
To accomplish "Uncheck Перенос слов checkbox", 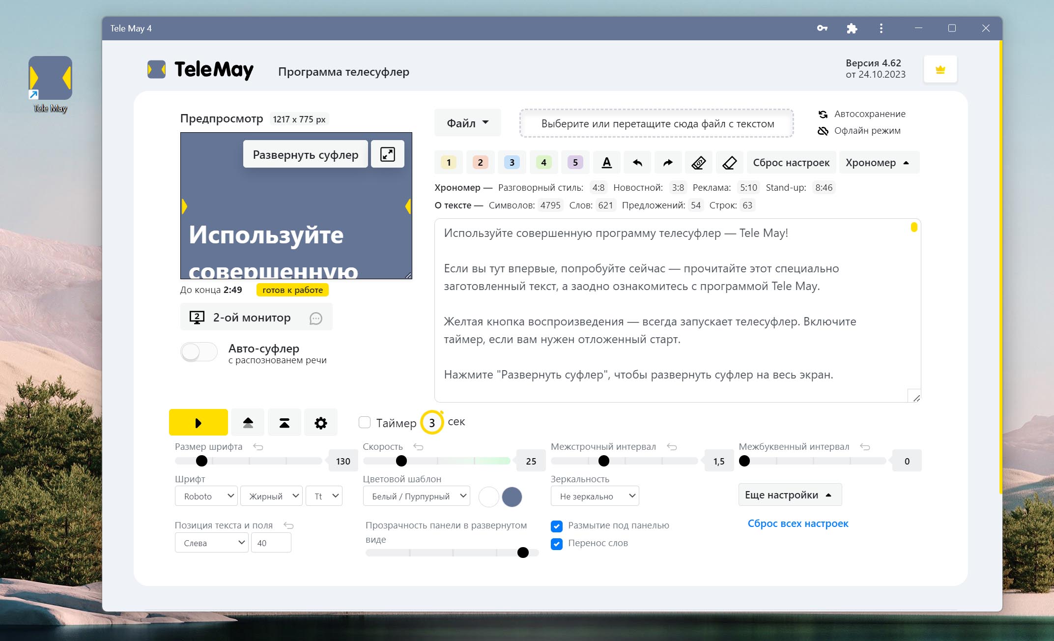I will [x=557, y=544].
